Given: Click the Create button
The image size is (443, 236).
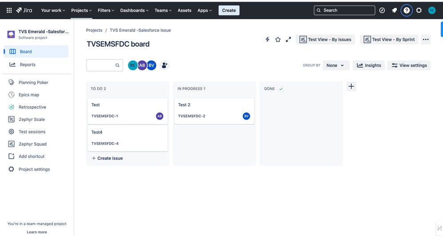Looking at the screenshot, I should tap(229, 11).
